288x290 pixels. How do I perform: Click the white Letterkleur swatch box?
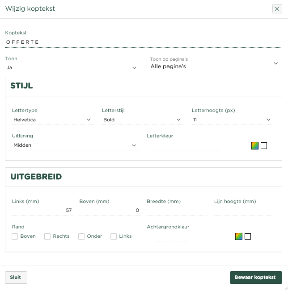(264, 145)
